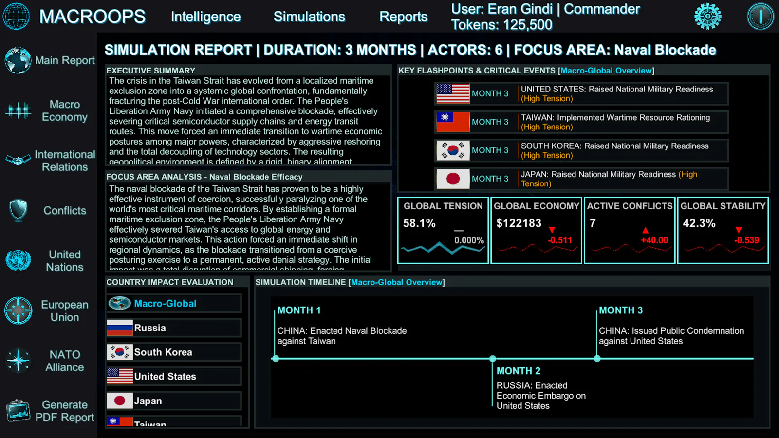Click the Month 3 timeline marker
779x438 pixels.
[597, 359]
